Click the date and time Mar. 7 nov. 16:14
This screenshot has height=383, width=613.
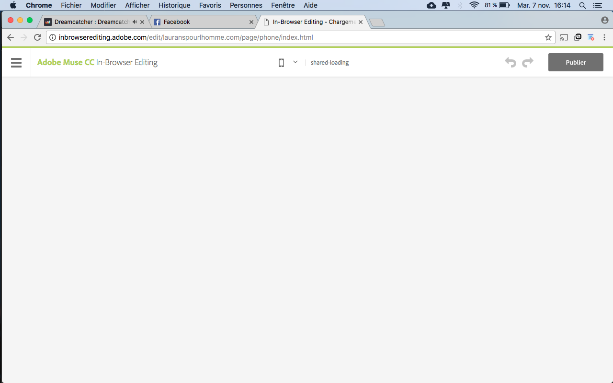pos(544,5)
